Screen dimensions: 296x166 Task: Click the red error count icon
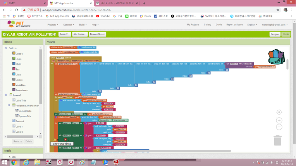65,140
